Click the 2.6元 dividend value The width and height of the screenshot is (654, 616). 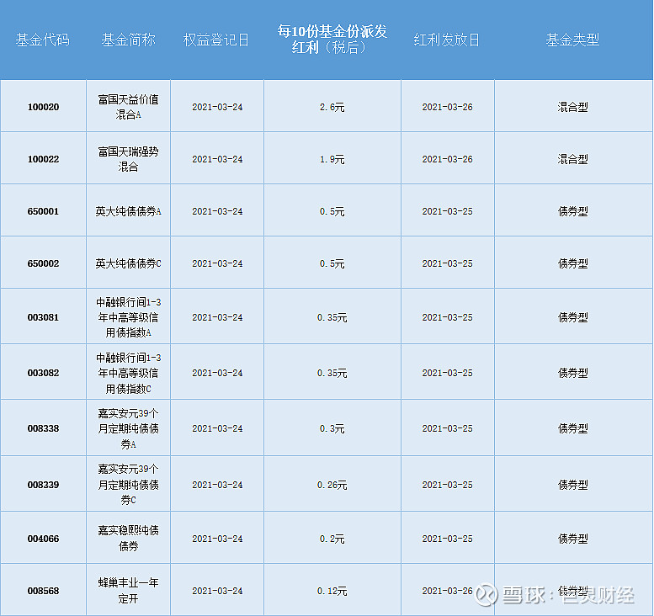pos(332,107)
